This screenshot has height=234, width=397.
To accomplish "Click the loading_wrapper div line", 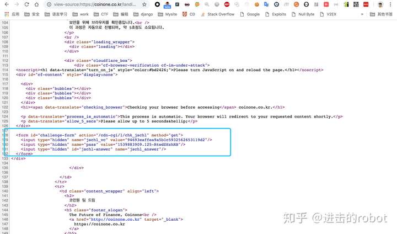I will coord(99,42).
